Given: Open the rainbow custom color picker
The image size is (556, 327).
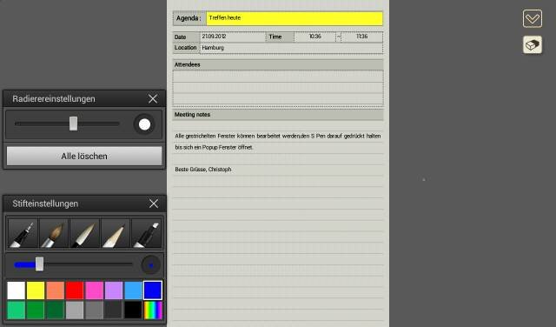Looking at the screenshot, I should point(153,310).
